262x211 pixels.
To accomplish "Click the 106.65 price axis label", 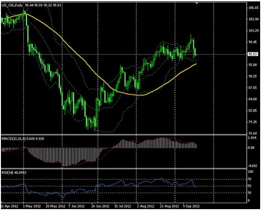I will point(254,8).
